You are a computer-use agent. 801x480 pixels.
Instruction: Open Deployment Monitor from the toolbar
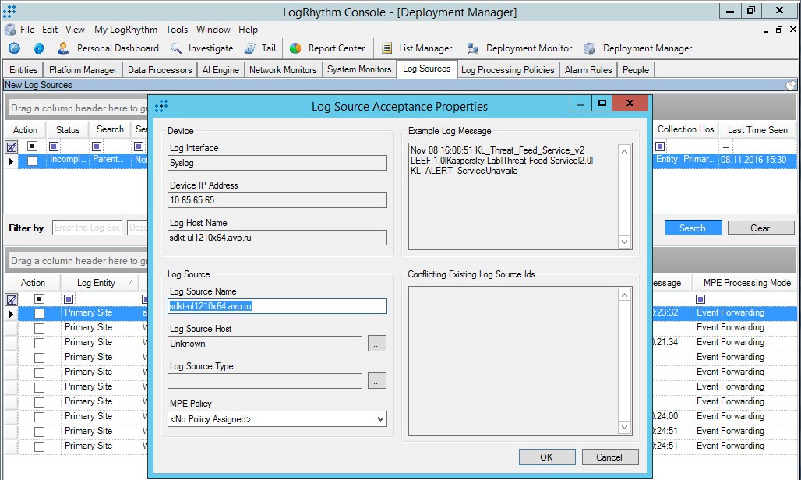point(472,48)
